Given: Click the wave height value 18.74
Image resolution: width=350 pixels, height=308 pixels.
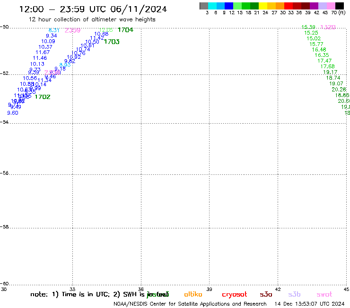Looking at the screenshot, I should tap(333, 78).
